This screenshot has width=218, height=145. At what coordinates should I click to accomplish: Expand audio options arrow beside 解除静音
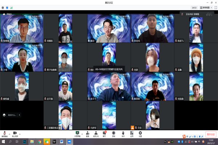tap(9, 134)
